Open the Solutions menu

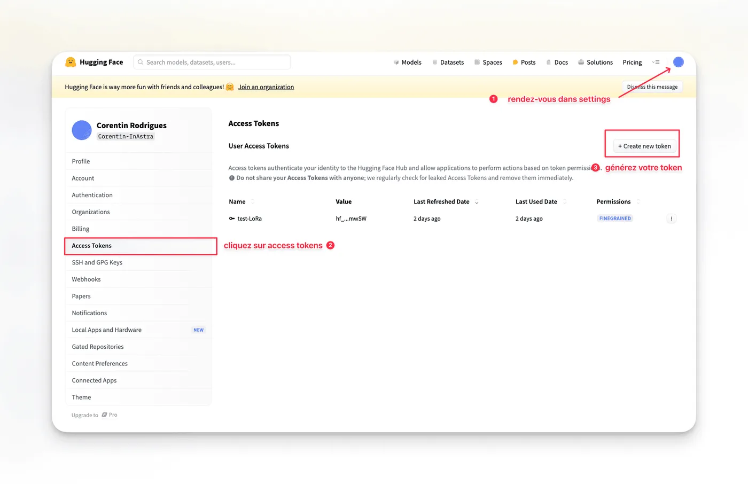595,63
